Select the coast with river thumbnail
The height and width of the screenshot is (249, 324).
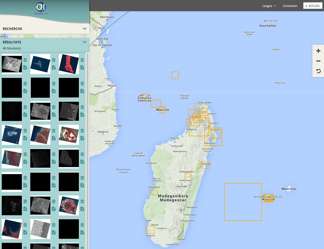point(40,135)
